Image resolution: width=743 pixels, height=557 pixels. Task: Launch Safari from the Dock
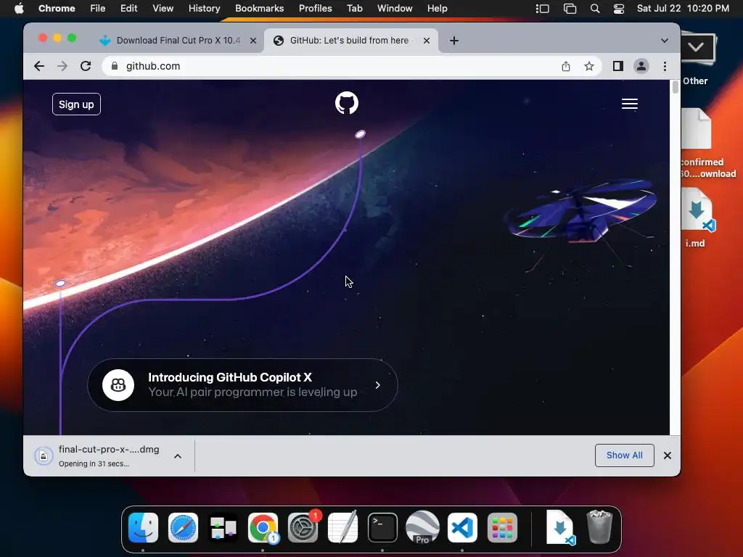click(183, 528)
